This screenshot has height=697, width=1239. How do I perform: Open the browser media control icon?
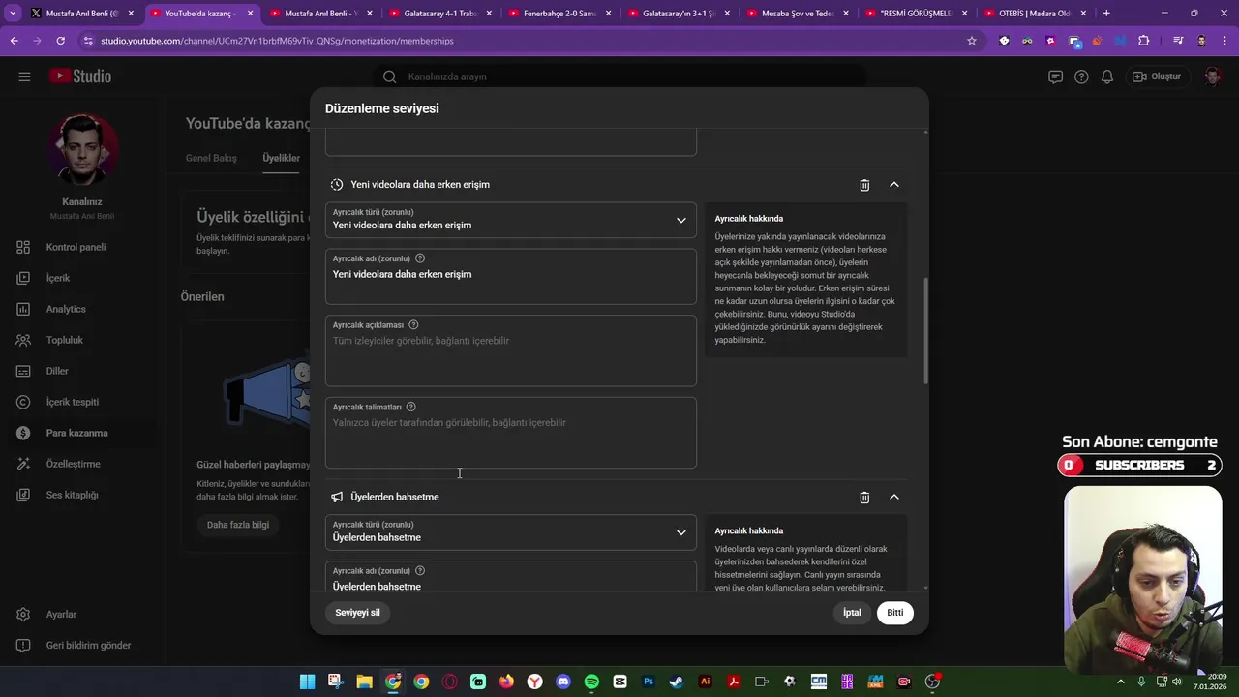coord(1178,41)
